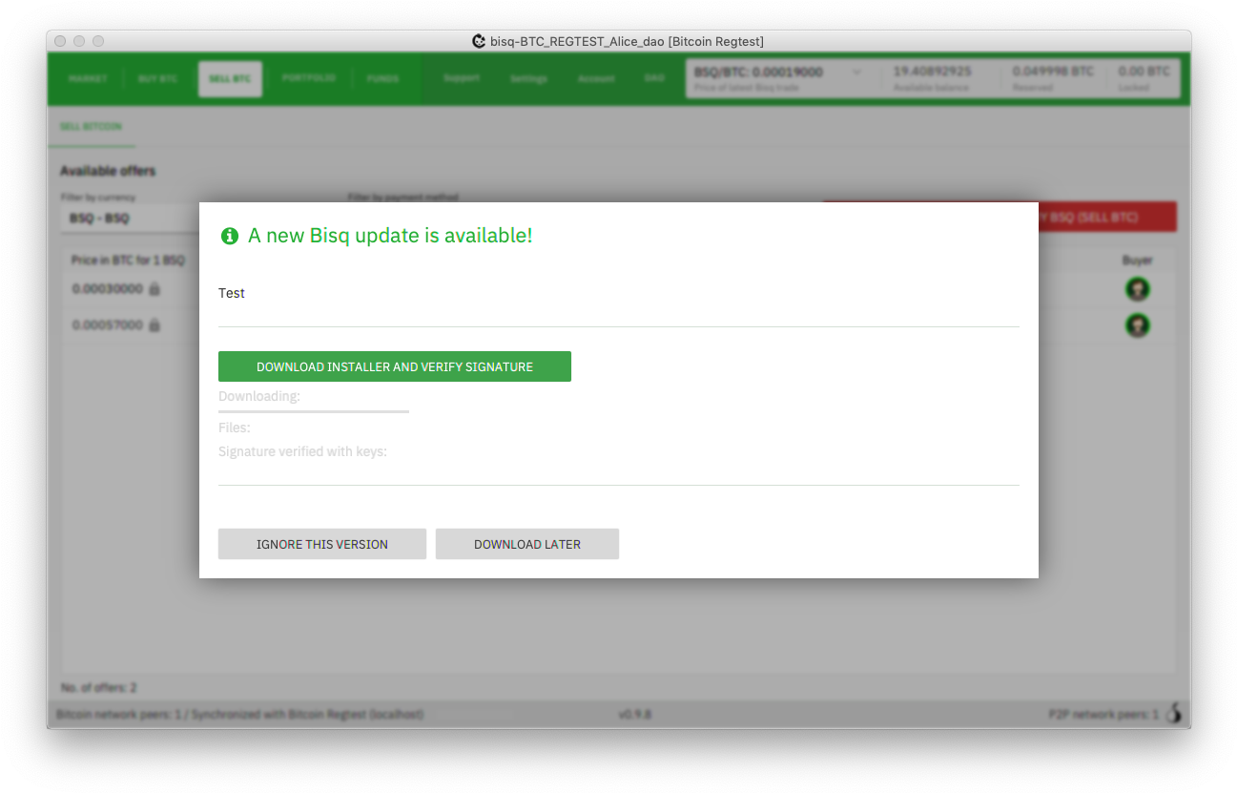The image size is (1237, 793).
Task: Click the 0.00030000 offer price
Action: (108, 288)
